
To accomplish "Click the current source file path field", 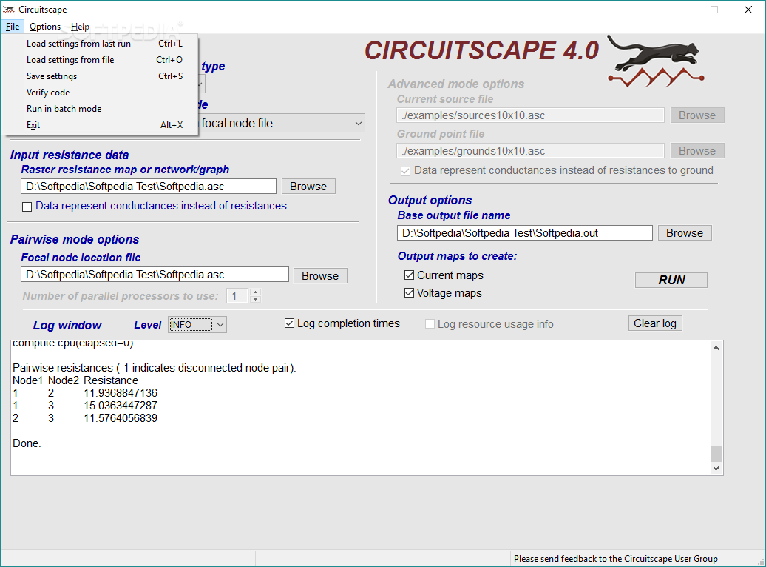I will click(531, 115).
